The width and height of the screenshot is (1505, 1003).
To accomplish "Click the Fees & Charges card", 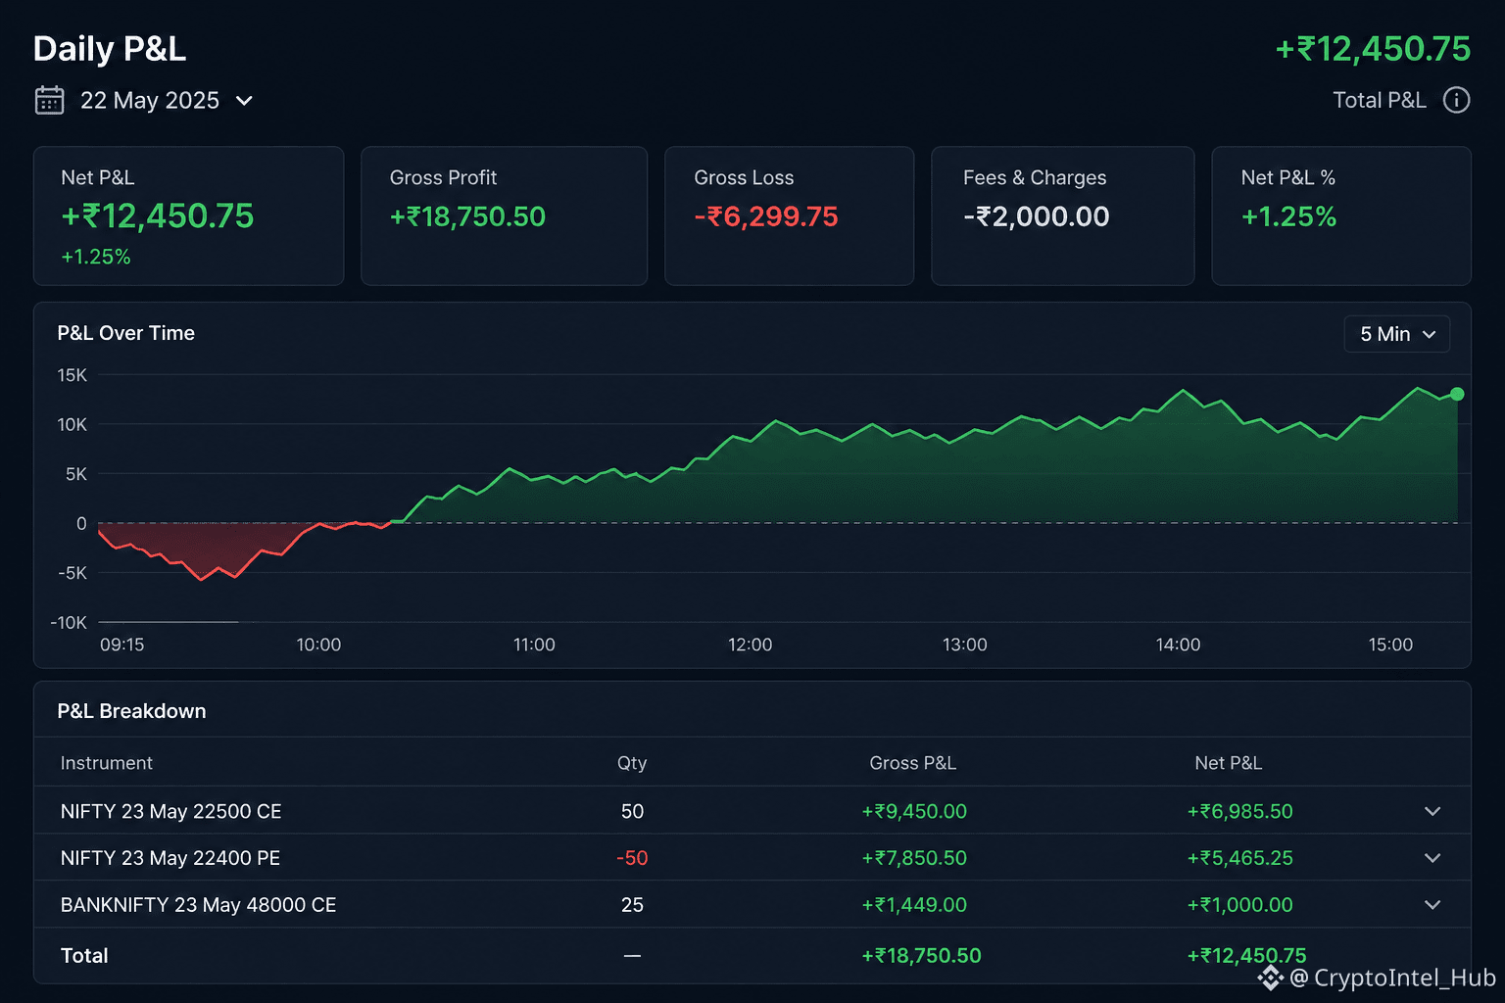I will click(x=1062, y=216).
